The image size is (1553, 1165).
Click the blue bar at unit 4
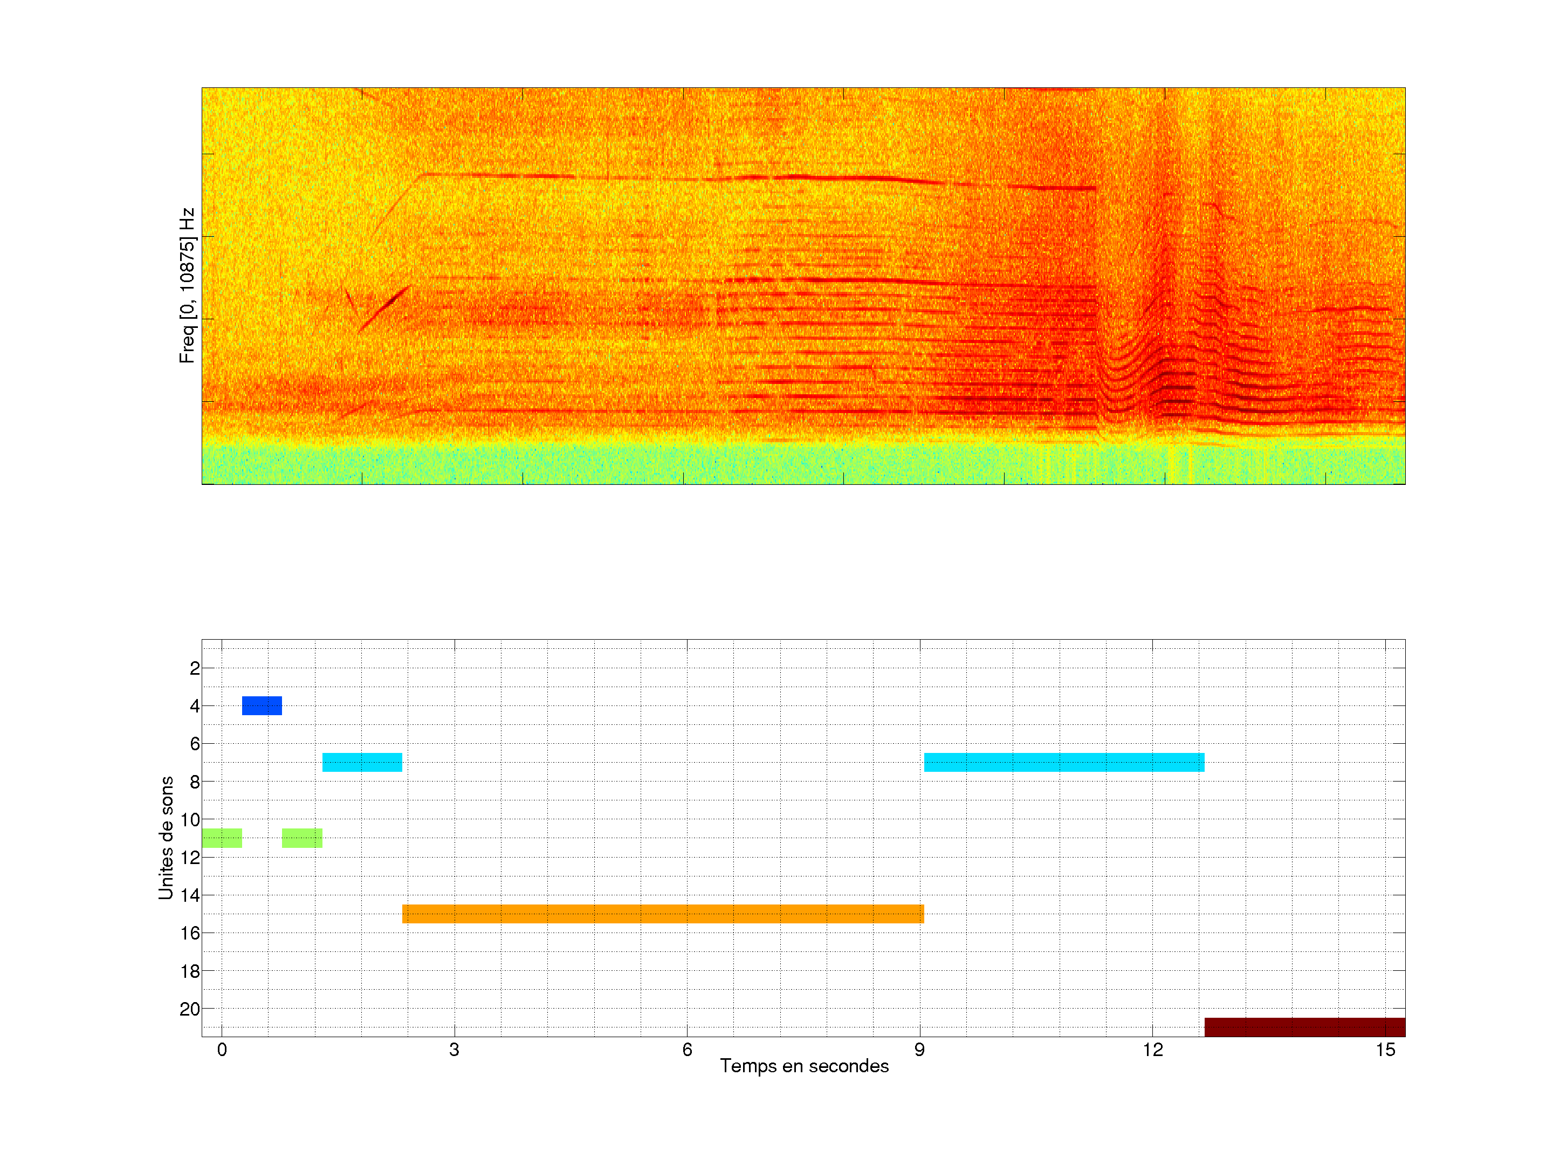click(262, 705)
